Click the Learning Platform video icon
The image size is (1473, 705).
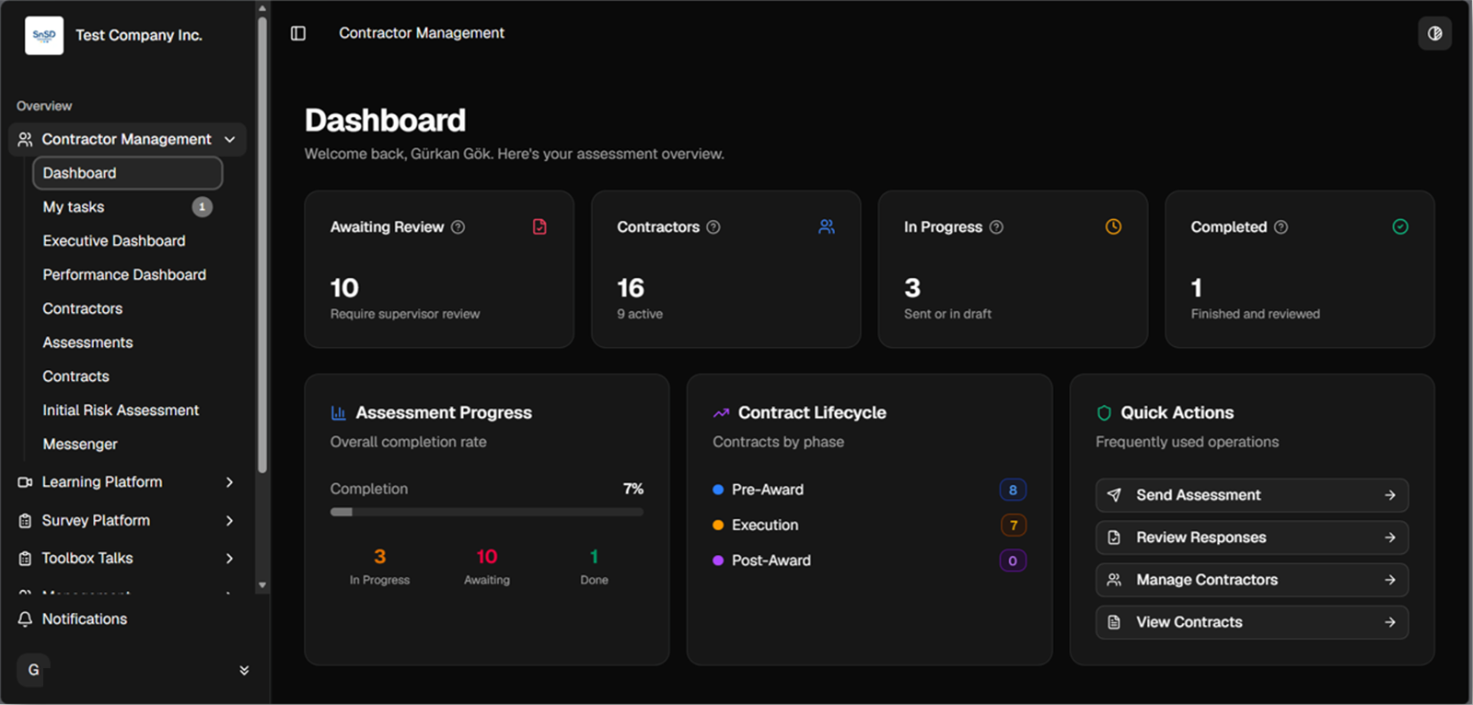click(25, 482)
